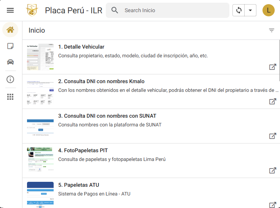This screenshot has width=280, height=208.
Task: Click the Placa Perú shield logo
Action: (32, 10)
